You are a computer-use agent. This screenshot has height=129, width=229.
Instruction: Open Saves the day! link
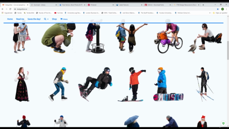click(x=34, y=19)
